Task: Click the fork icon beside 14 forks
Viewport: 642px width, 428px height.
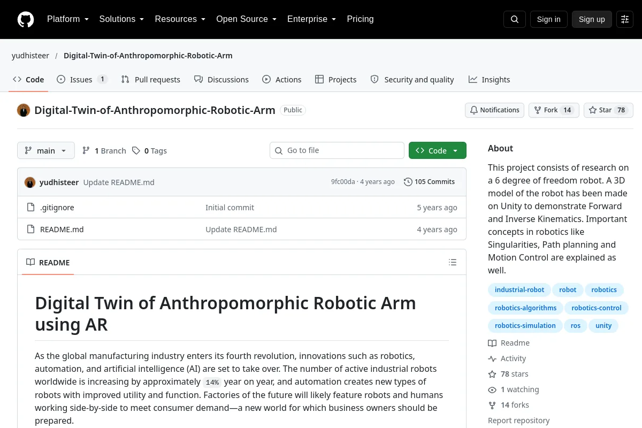Action: pos(492,405)
